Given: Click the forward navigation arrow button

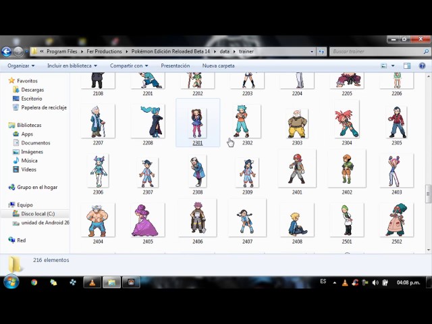Looking at the screenshot, I should (x=18, y=51).
